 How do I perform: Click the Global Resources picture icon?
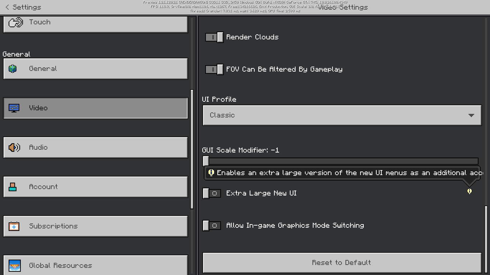click(14, 266)
